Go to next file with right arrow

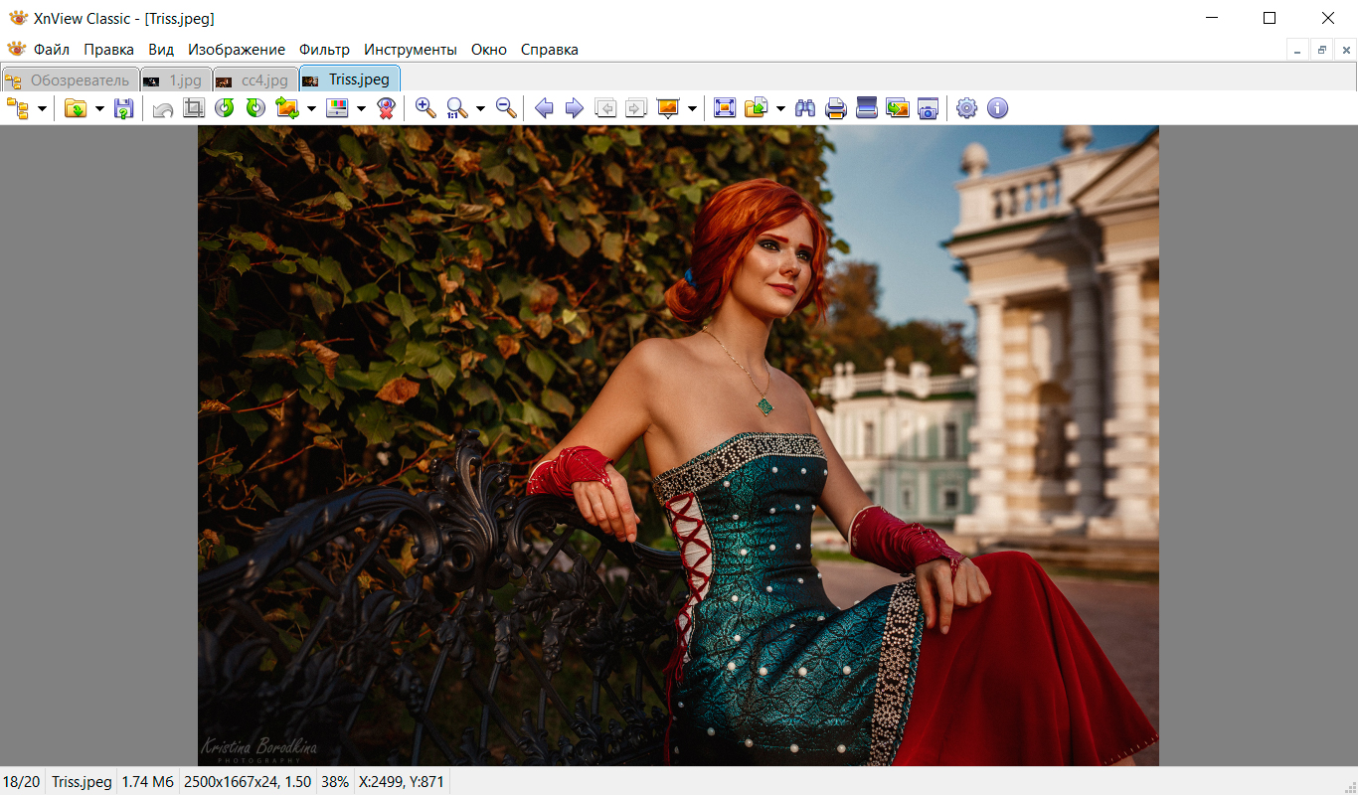tap(575, 108)
